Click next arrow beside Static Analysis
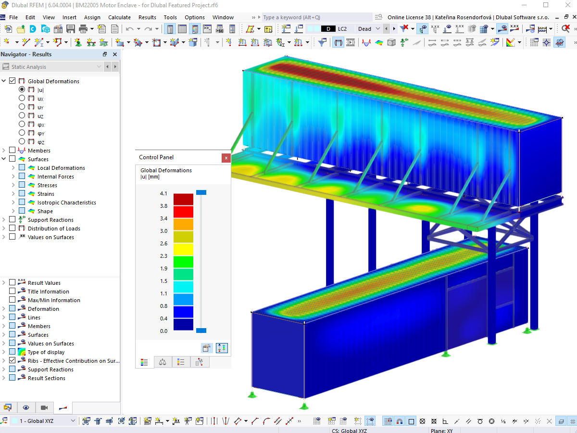577x433 pixels. 115,67
